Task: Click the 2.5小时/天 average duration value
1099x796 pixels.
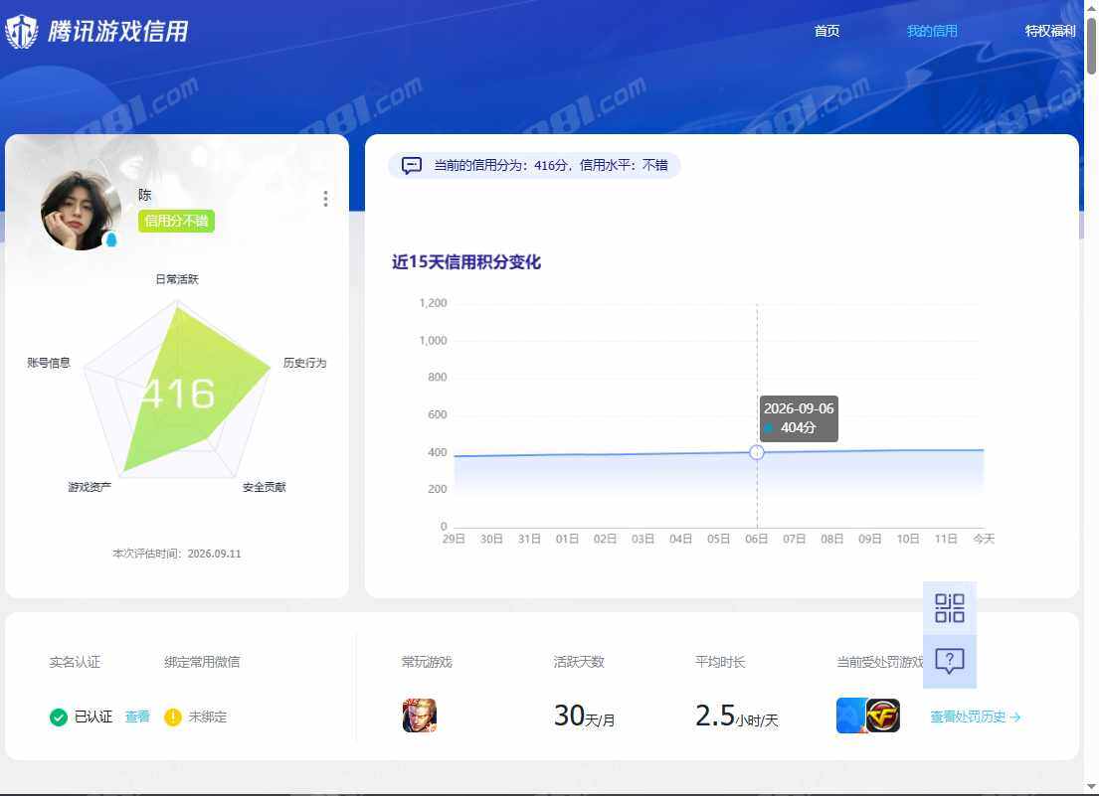Action: coord(736,716)
